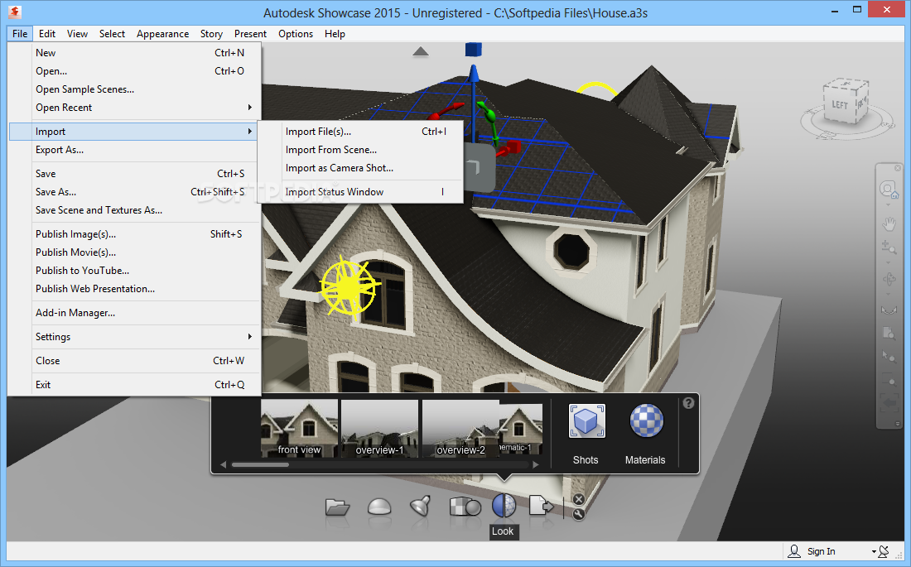Viewport: 911px width, 567px height.
Task: Expand the Settings submenu arrow
Action: pyautogui.click(x=250, y=336)
